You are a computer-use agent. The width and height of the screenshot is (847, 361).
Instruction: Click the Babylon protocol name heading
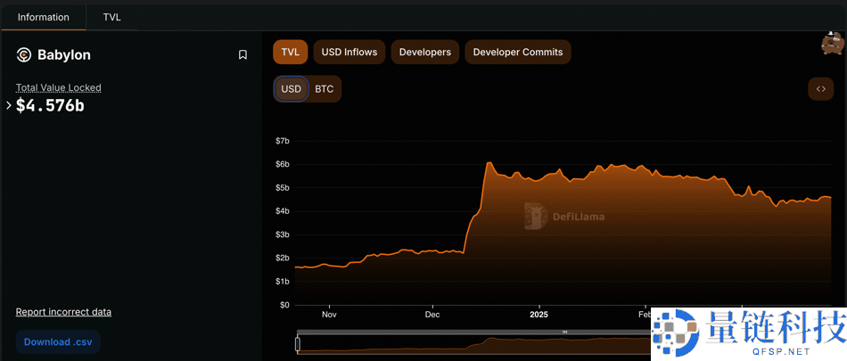tap(64, 55)
